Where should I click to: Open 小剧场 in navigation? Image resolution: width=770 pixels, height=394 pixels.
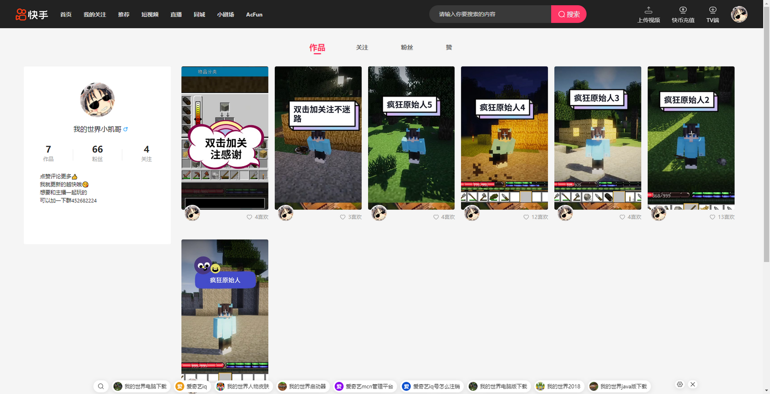226,14
